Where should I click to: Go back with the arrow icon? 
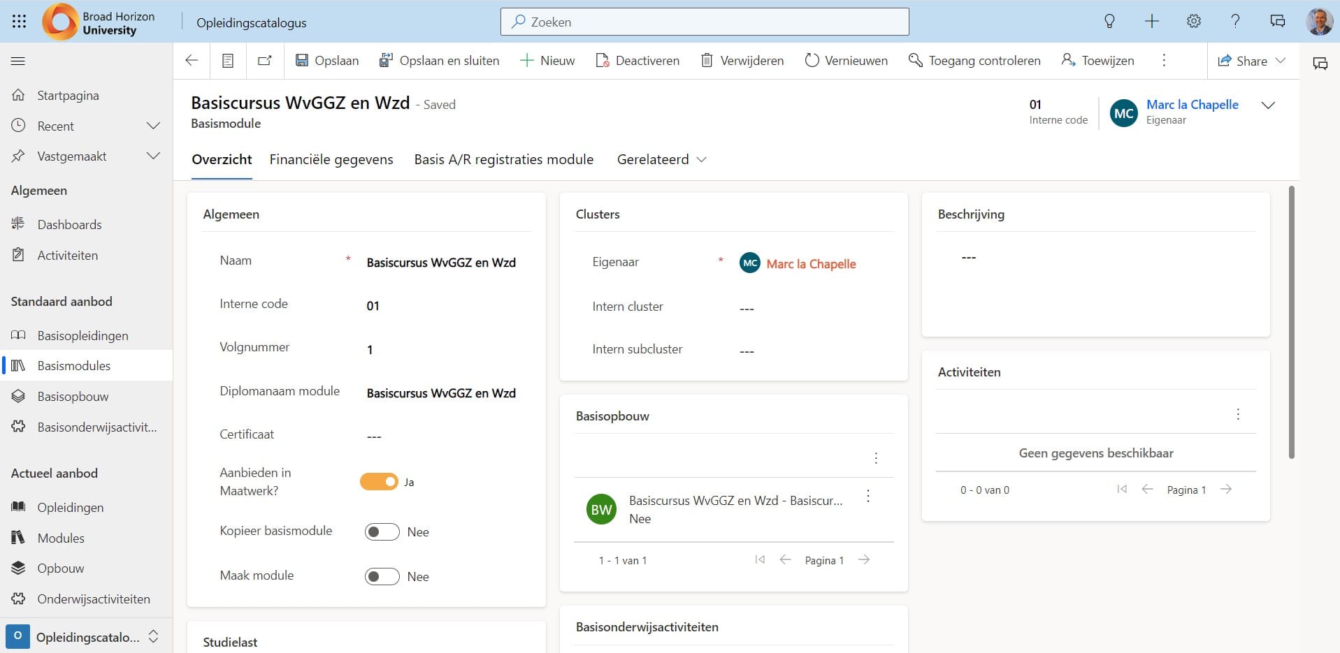coord(192,61)
